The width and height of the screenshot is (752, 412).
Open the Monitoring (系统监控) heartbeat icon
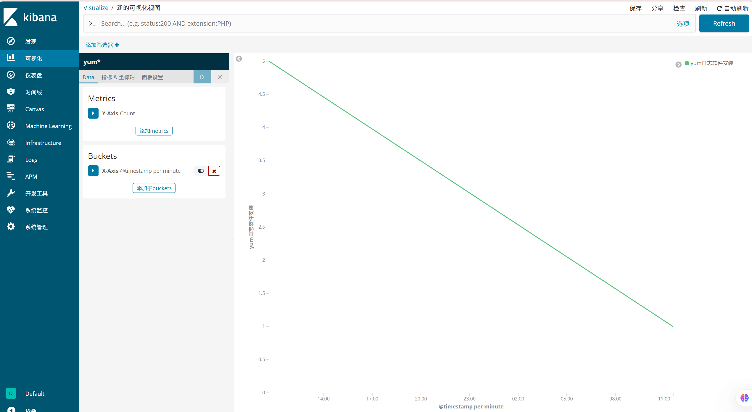coord(11,210)
